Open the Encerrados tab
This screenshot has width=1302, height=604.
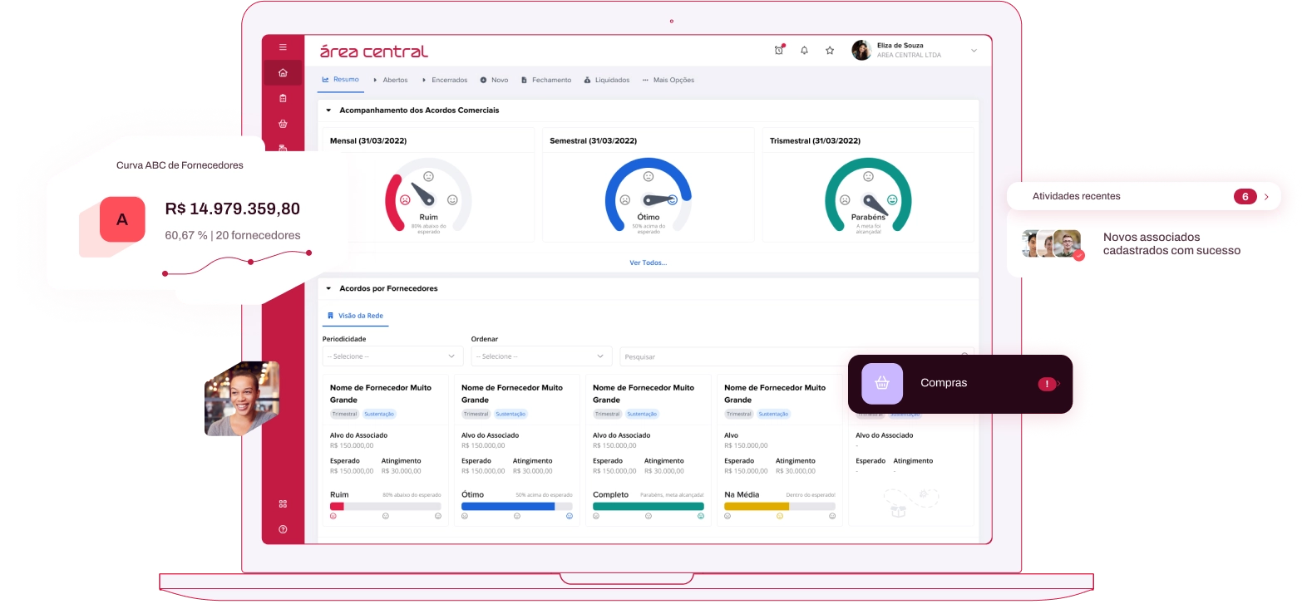tap(444, 80)
